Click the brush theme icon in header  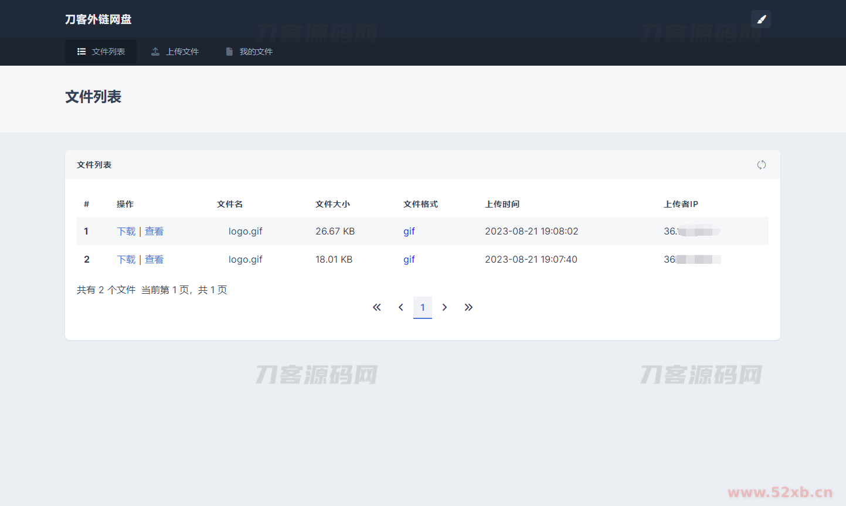(x=761, y=19)
